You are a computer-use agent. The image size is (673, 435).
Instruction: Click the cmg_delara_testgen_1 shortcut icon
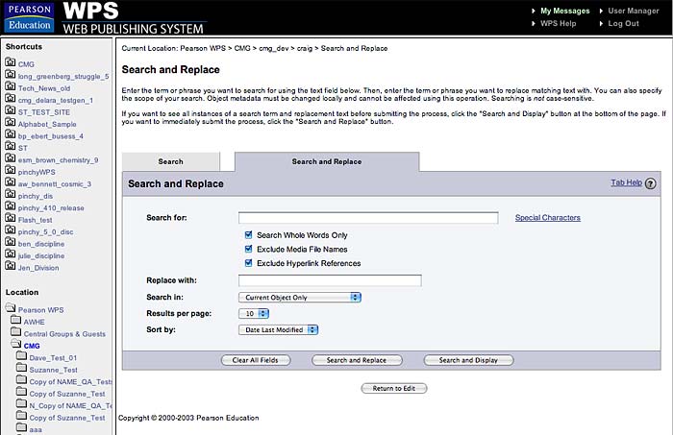point(11,98)
